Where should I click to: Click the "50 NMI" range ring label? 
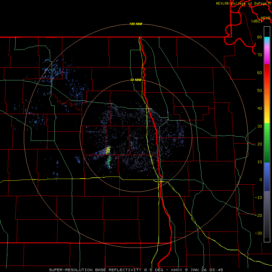point(136,80)
